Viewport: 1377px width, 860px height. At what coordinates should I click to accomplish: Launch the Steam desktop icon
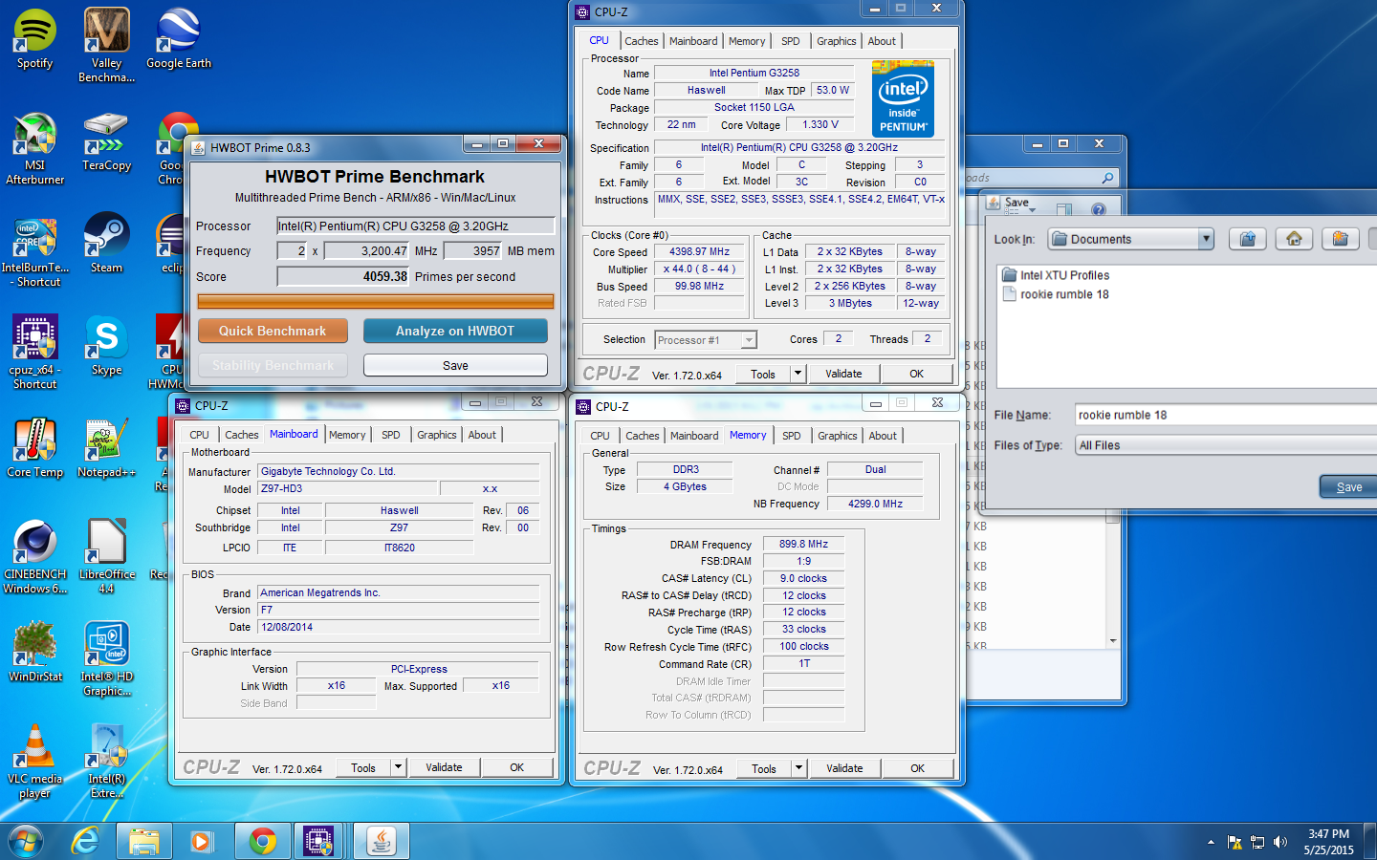click(106, 244)
